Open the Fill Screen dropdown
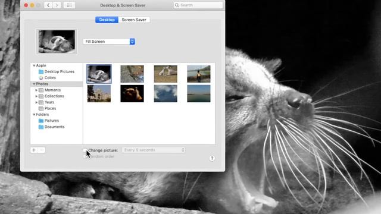The height and width of the screenshot is (214, 381). pyautogui.click(x=109, y=42)
